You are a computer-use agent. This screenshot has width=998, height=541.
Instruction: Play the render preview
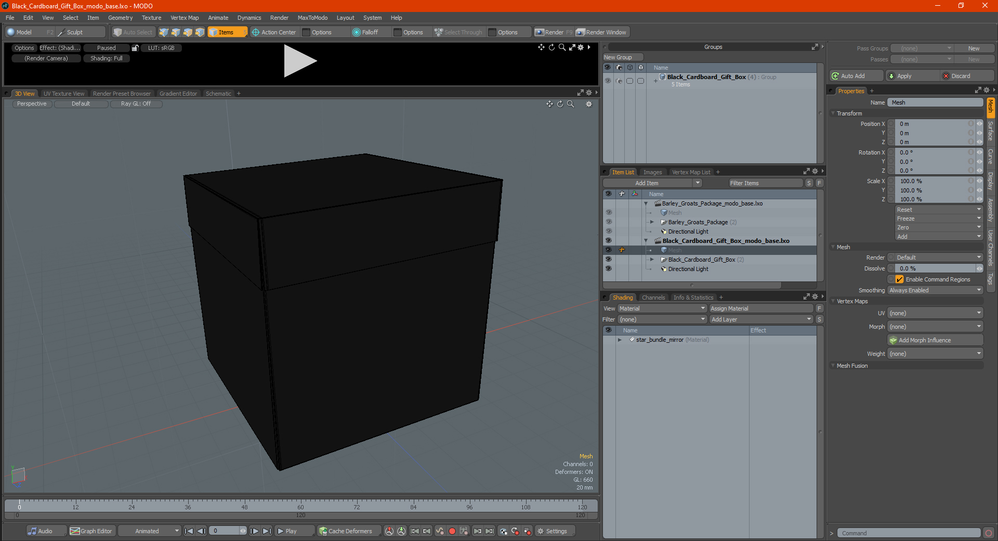click(300, 61)
